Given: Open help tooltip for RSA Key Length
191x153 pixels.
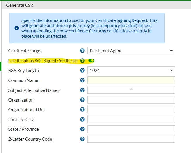Looking at the screenshot, I should [82, 70].
